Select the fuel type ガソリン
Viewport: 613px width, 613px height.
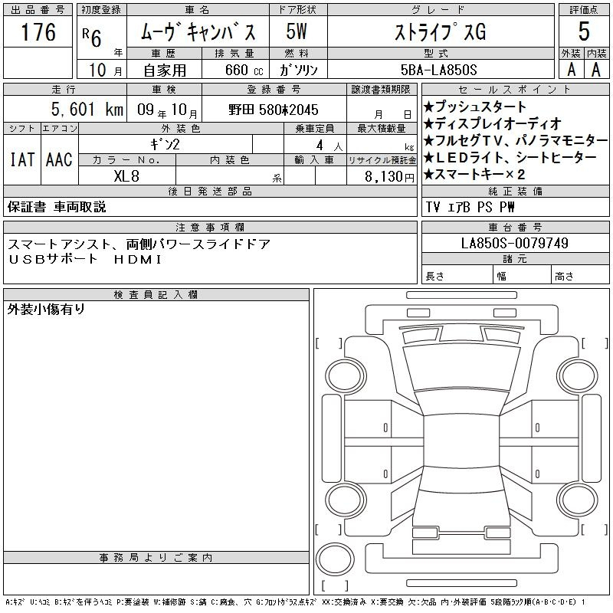coord(298,70)
